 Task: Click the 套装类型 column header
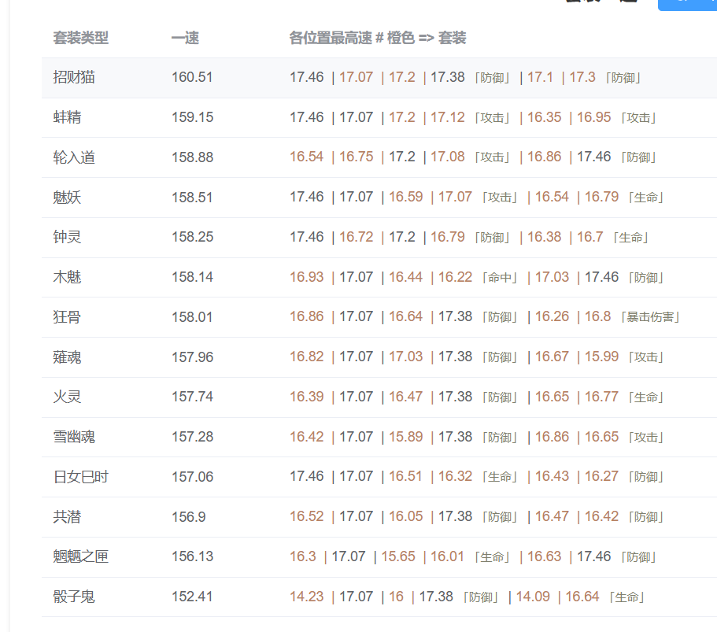pos(81,38)
